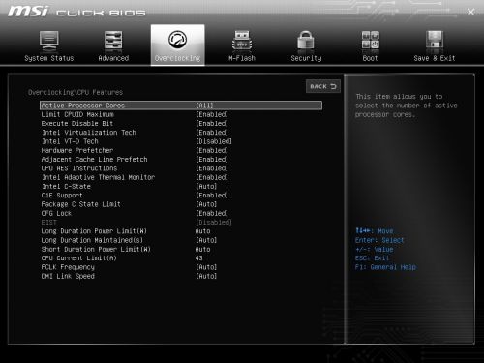Screen dimensions: 484x363
Task: Change FCLK Frequency [Auto] value
Action: pyautogui.click(x=206, y=267)
